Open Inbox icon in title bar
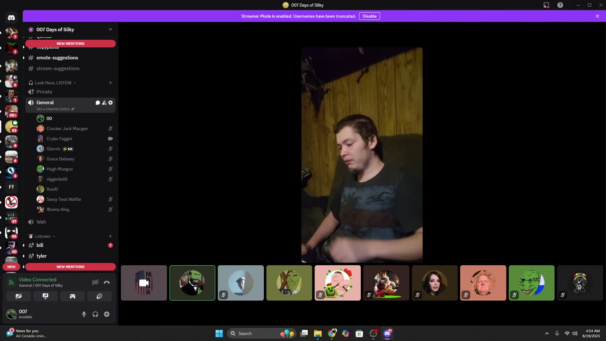The width and height of the screenshot is (606, 341). [x=546, y=5]
